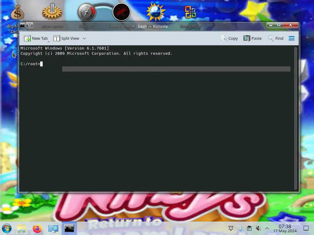314x235 pixels.
Task: Click the terminal scrollbar
Action: click(x=295, y=118)
